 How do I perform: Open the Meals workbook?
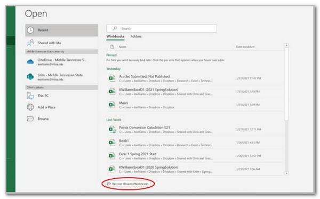tap(195, 105)
